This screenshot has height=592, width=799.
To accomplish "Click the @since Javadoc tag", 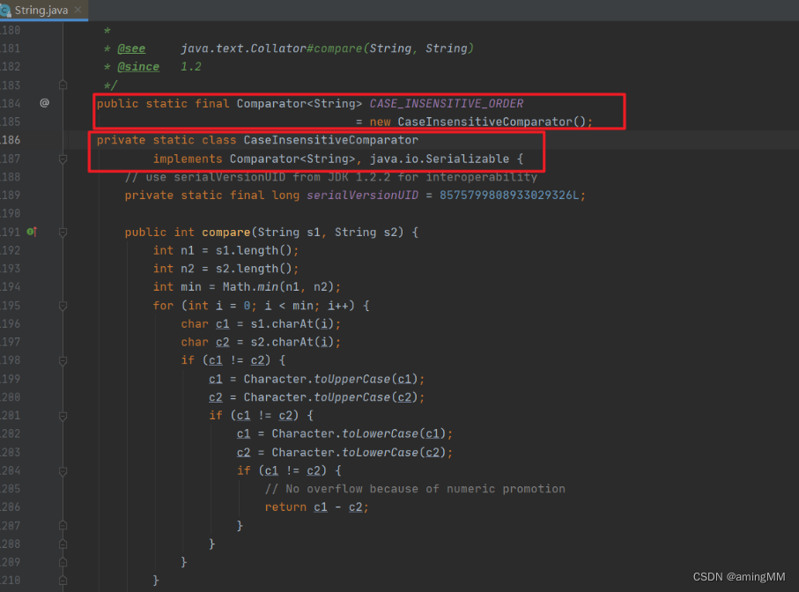I will coord(138,67).
